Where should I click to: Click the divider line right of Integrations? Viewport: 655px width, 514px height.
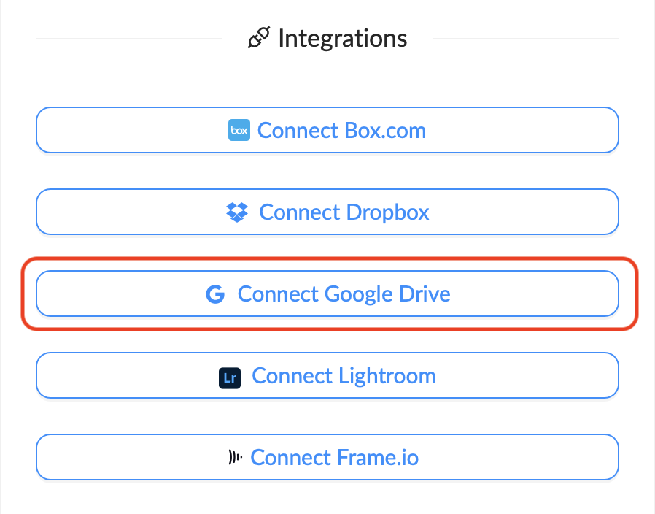pyautogui.click(x=525, y=39)
